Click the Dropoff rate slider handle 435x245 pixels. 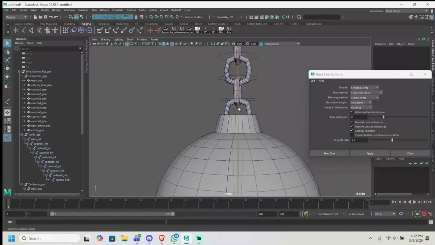pyautogui.click(x=392, y=140)
